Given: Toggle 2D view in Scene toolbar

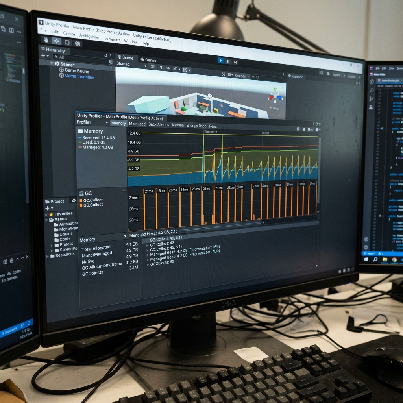Looking at the screenshot, I should 153,67.
